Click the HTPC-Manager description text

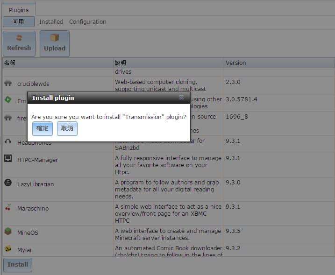point(168,165)
